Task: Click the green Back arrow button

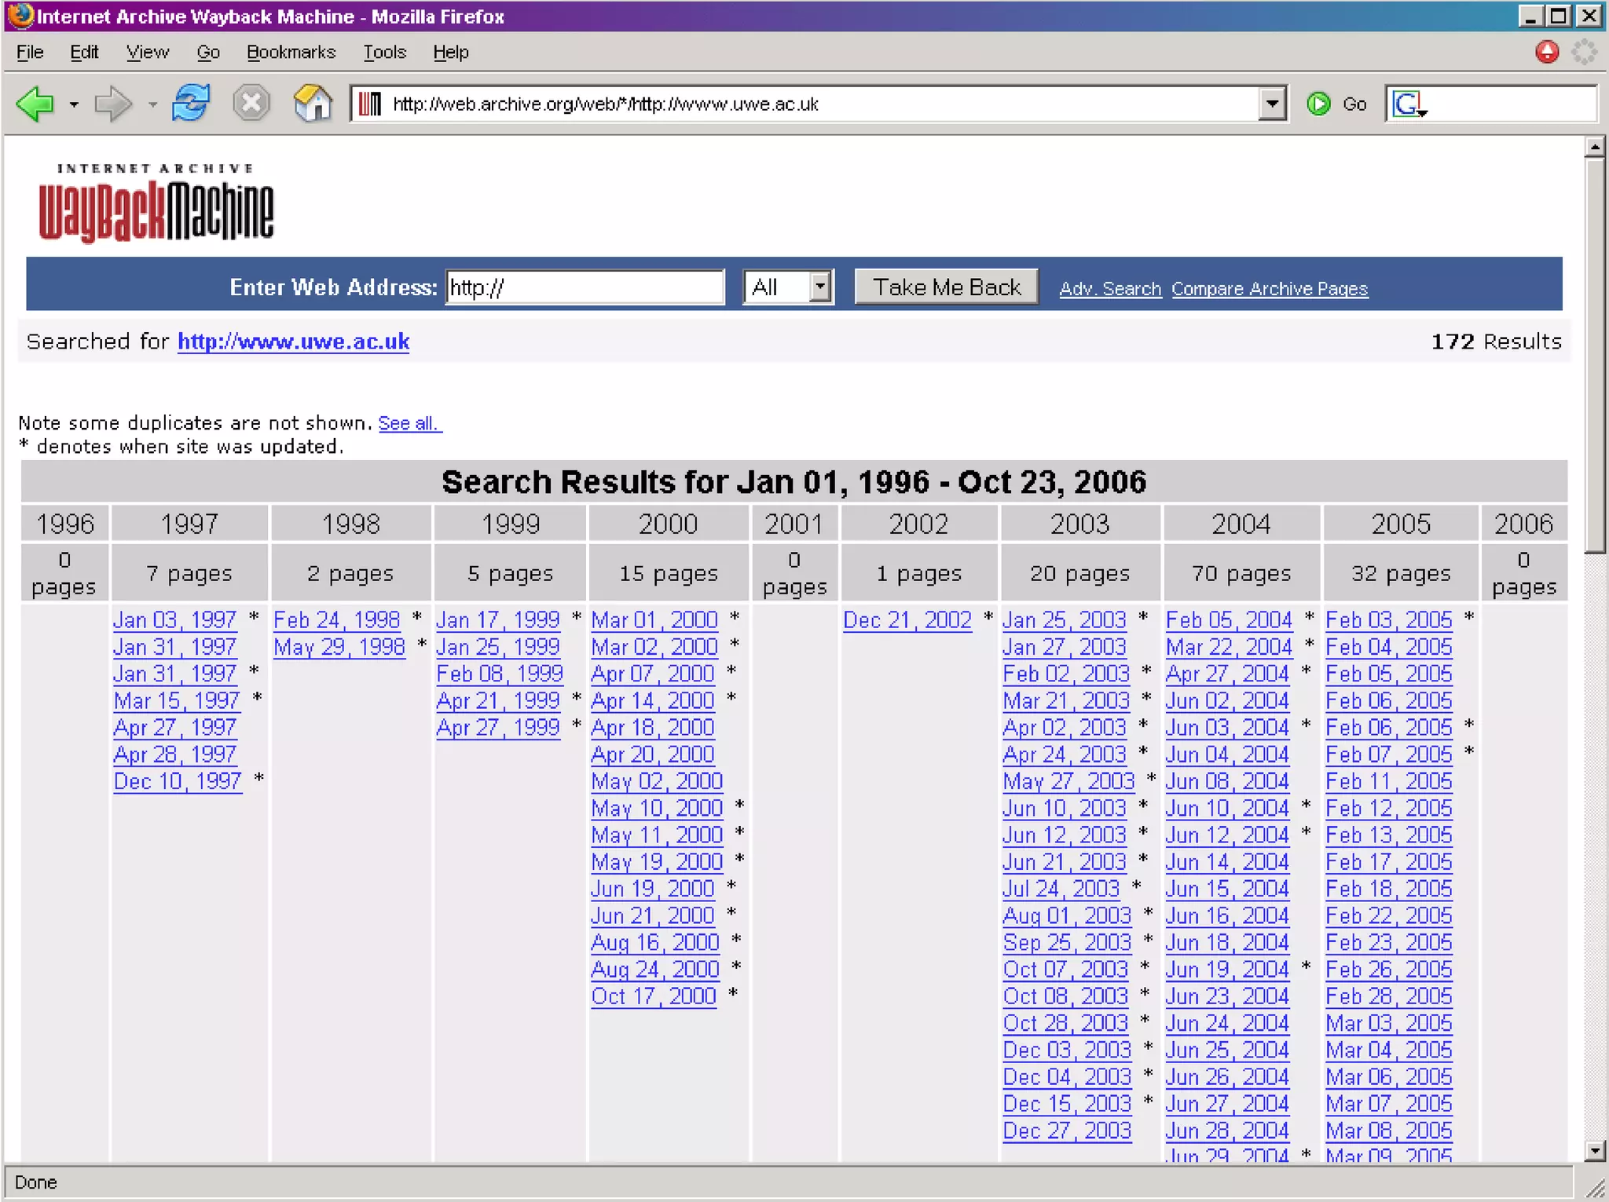Action: coord(35,104)
